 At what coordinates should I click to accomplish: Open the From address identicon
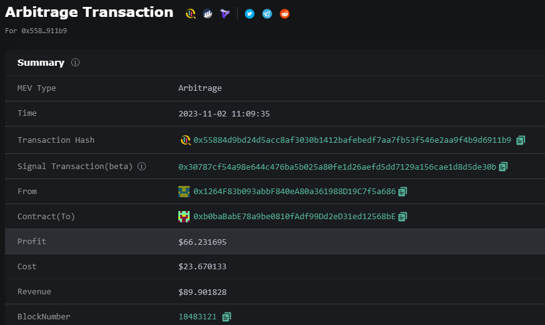(184, 192)
